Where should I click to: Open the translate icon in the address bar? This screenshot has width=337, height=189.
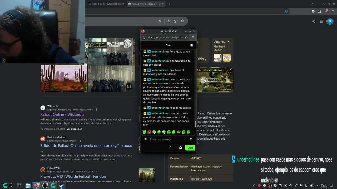click(x=287, y=11)
